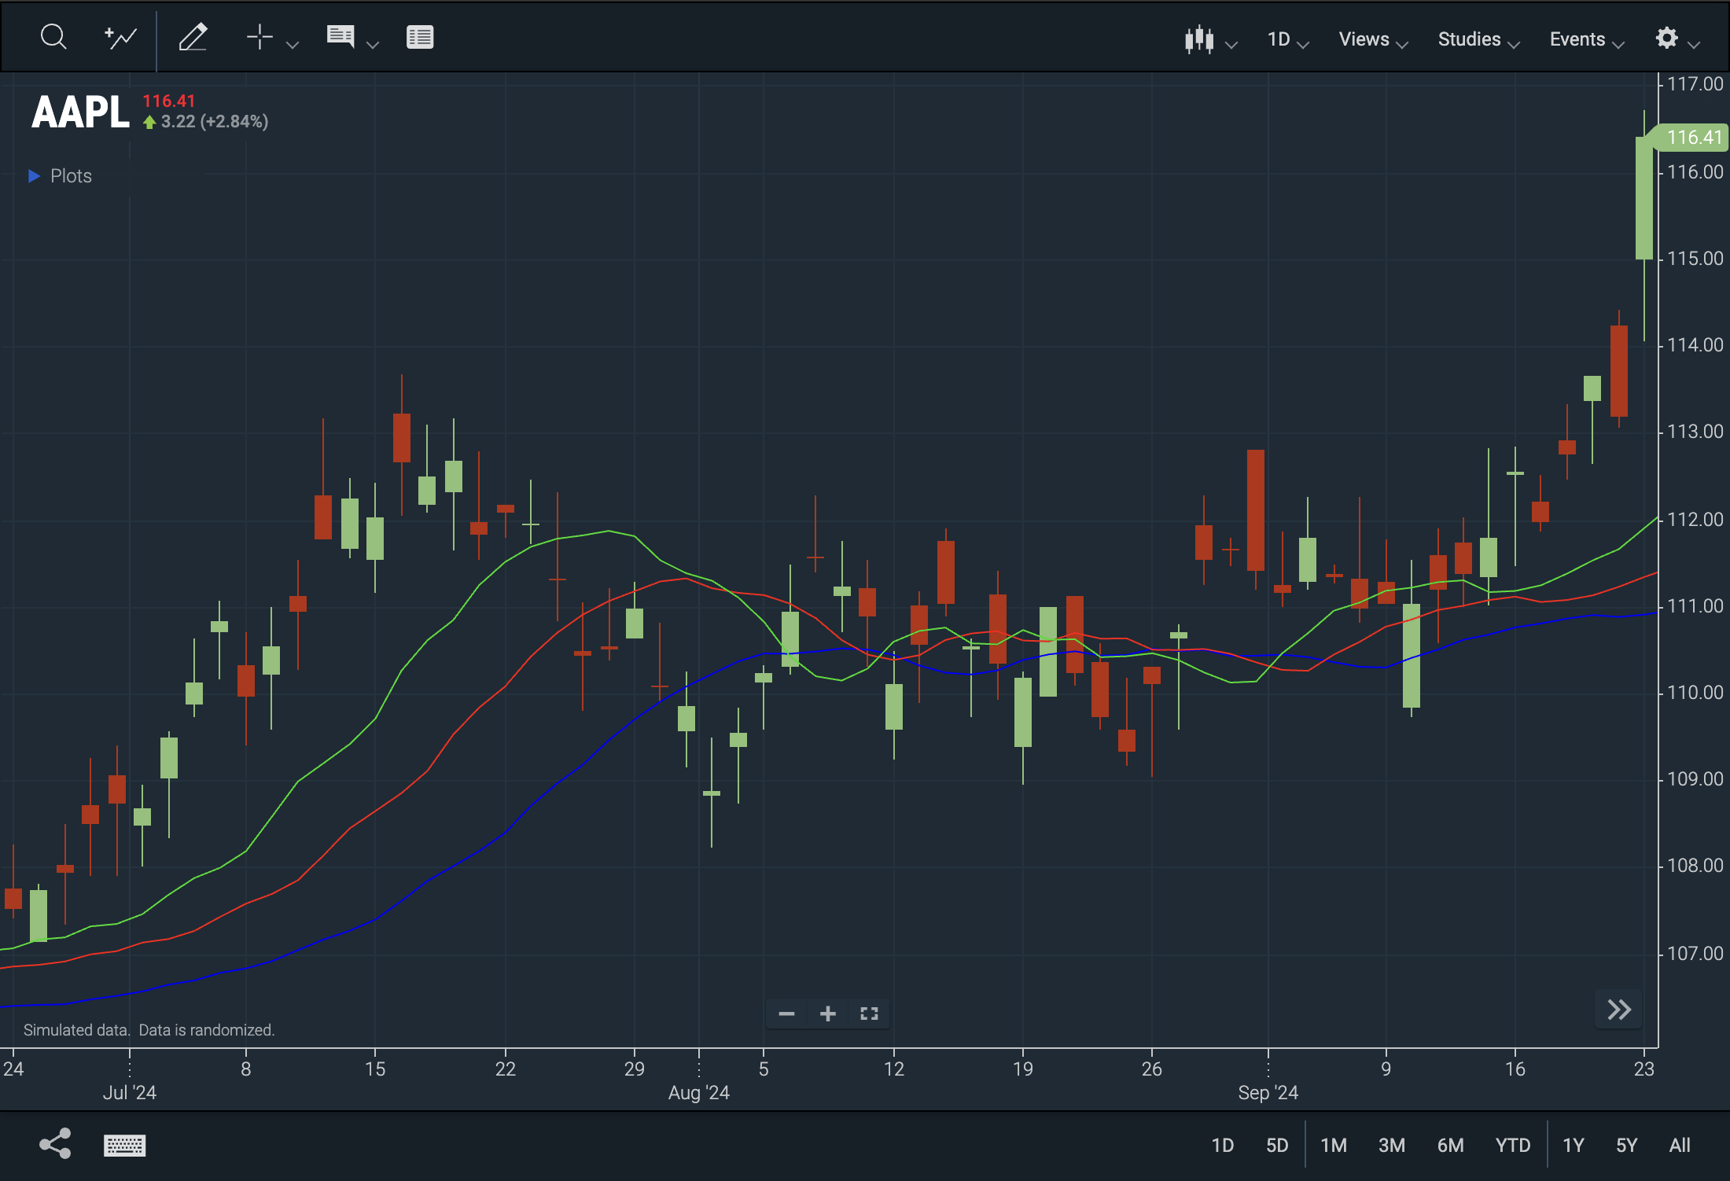Select the 1M range button
Image resolution: width=1730 pixels, height=1181 pixels.
[x=1334, y=1146]
